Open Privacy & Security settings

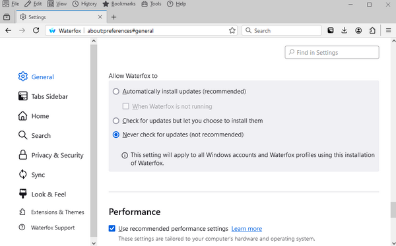click(x=51, y=155)
